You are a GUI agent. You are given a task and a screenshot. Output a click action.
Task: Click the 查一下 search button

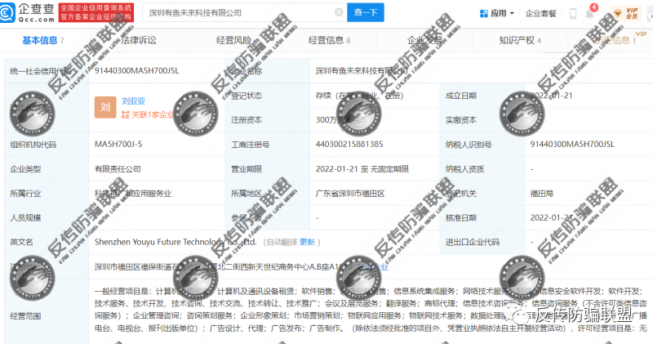[x=366, y=12]
